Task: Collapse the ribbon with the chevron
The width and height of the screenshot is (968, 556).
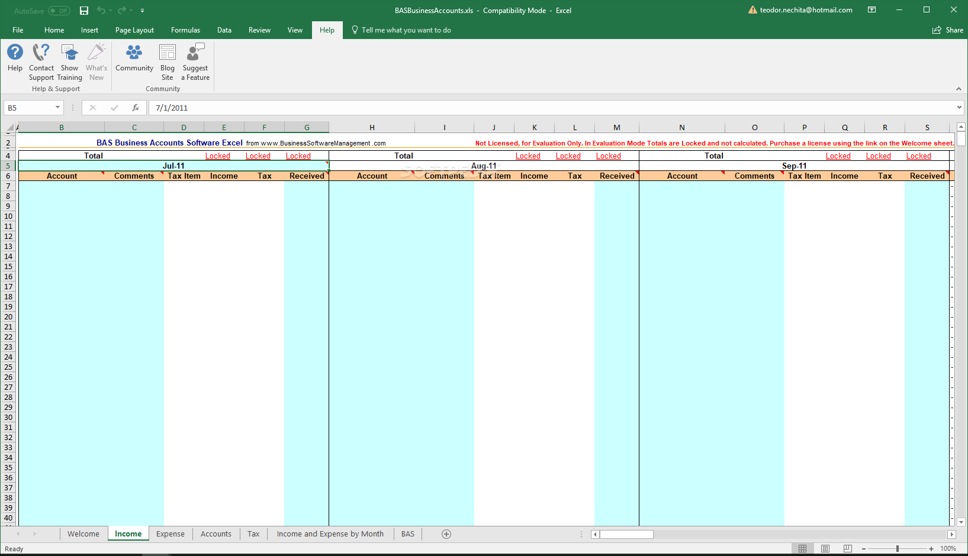Action: [x=959, y=89]
